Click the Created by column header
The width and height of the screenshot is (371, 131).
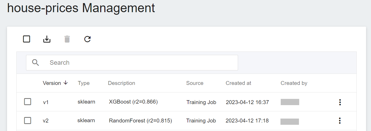[294, 83]
